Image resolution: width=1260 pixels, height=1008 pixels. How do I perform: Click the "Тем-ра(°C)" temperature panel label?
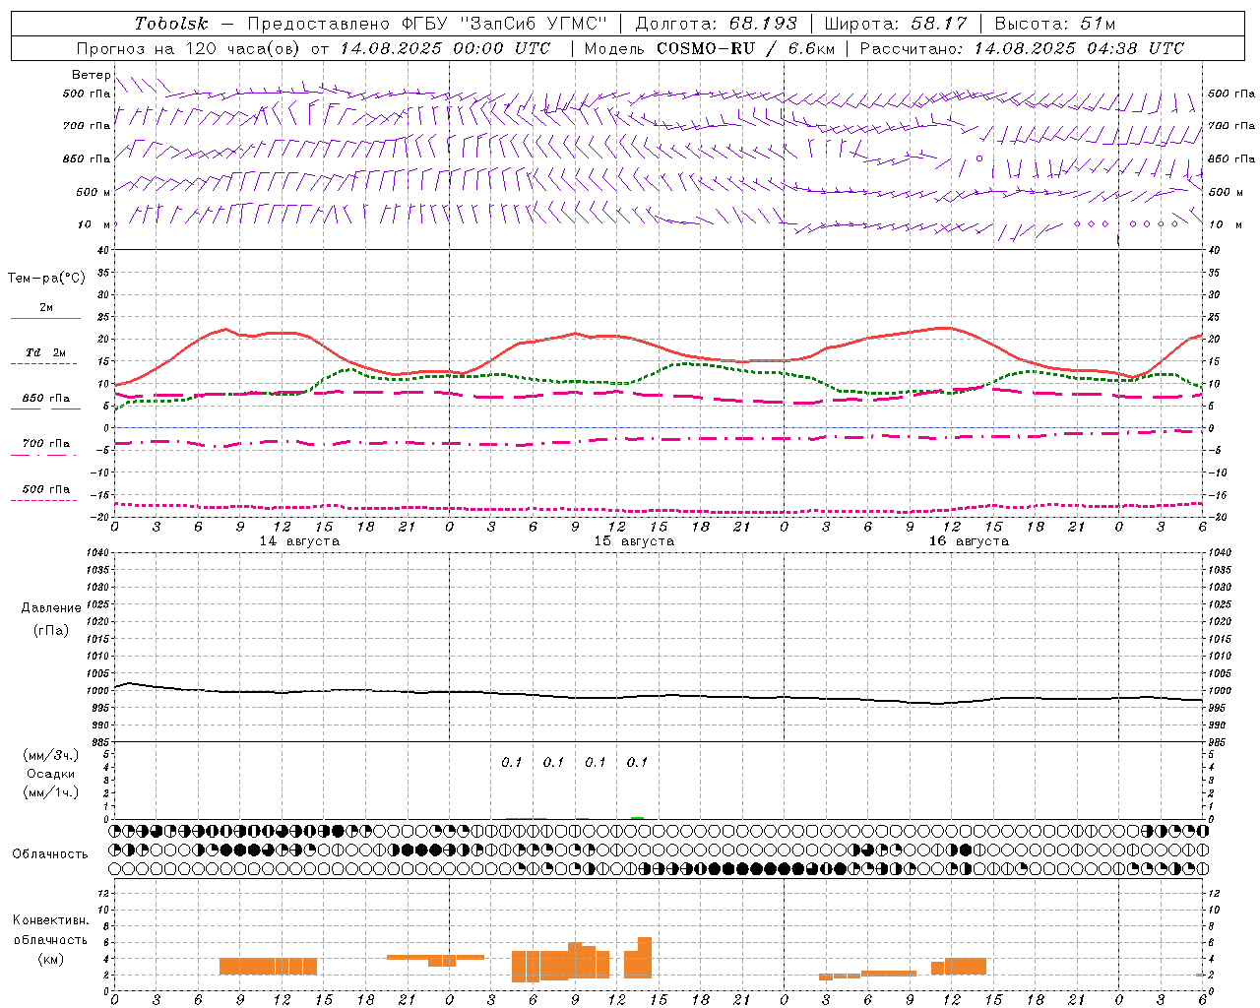pos(46,279)
